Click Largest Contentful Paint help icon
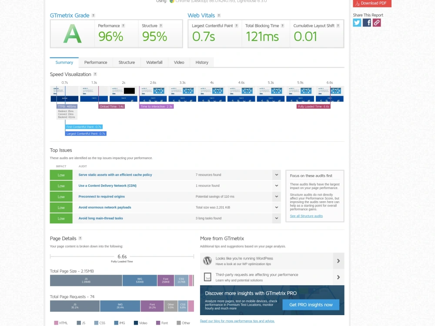 236,26
